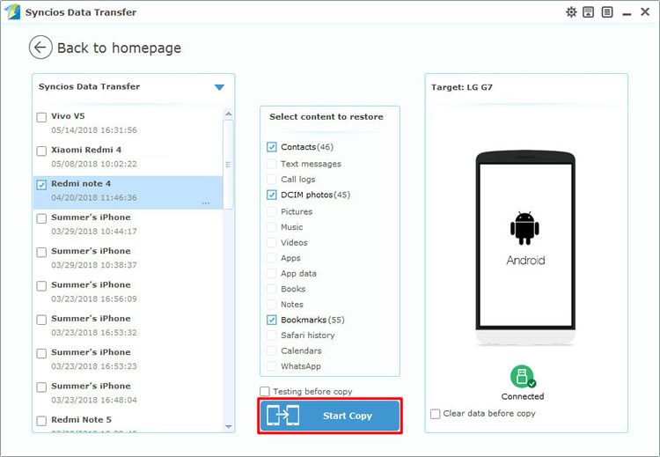
Task: Click the Android phone preview image
Action: point(525,249)
